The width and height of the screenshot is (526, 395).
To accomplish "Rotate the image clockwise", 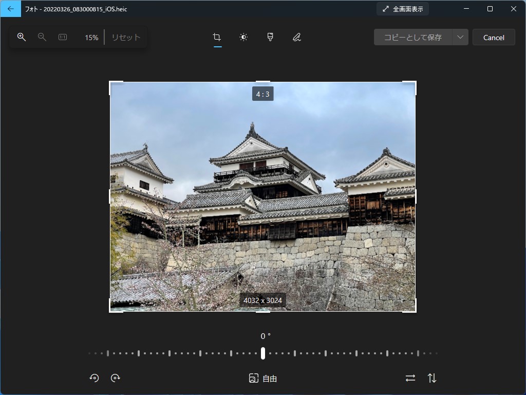I will point(116,378).
